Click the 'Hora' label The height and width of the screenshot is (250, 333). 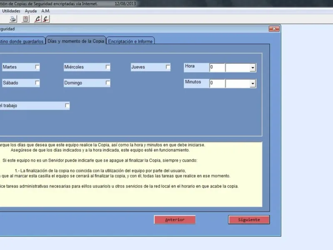190,66
